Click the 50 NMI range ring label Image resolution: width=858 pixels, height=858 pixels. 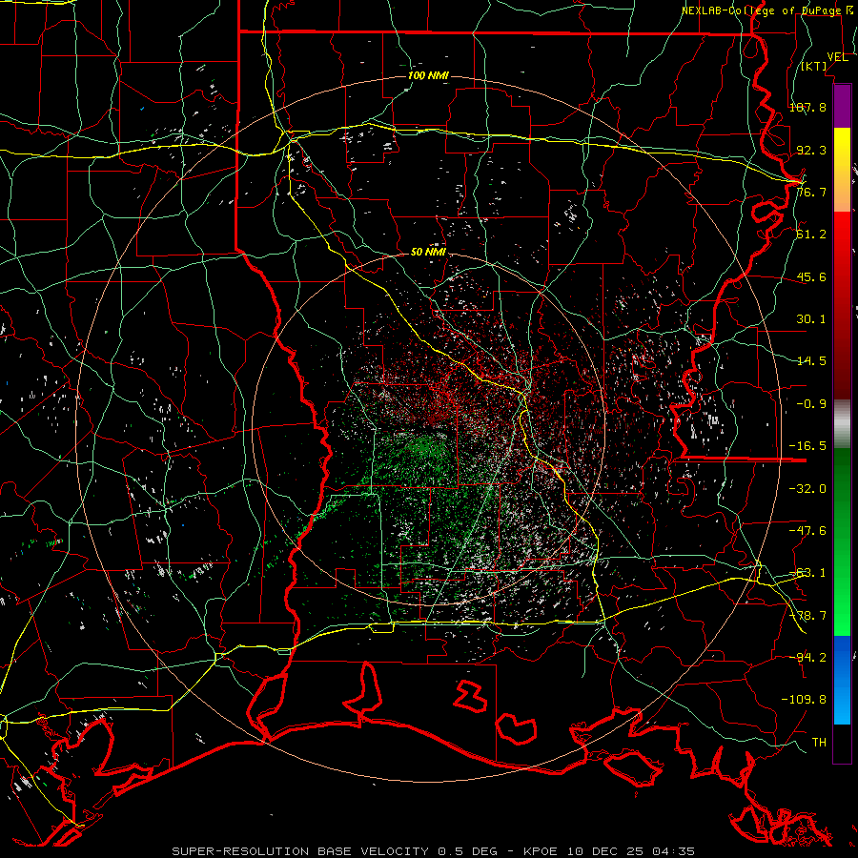428,252
